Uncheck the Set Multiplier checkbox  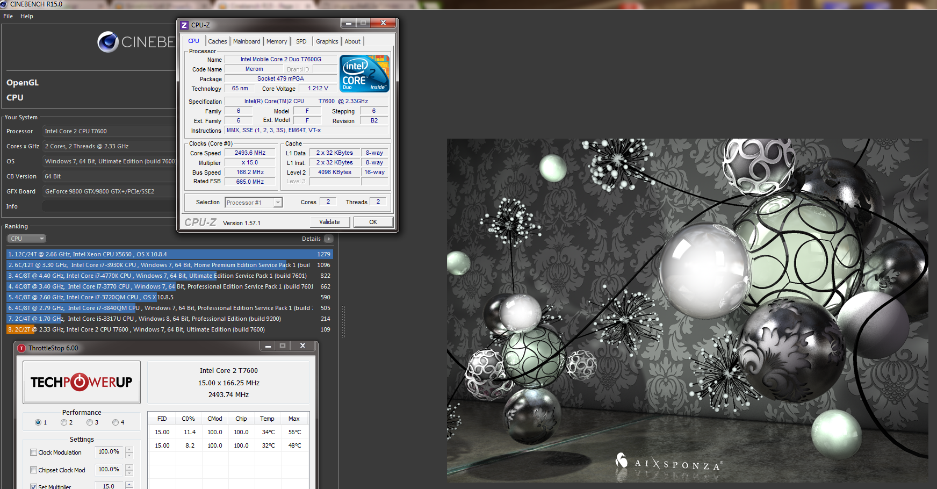click(34, 486)
